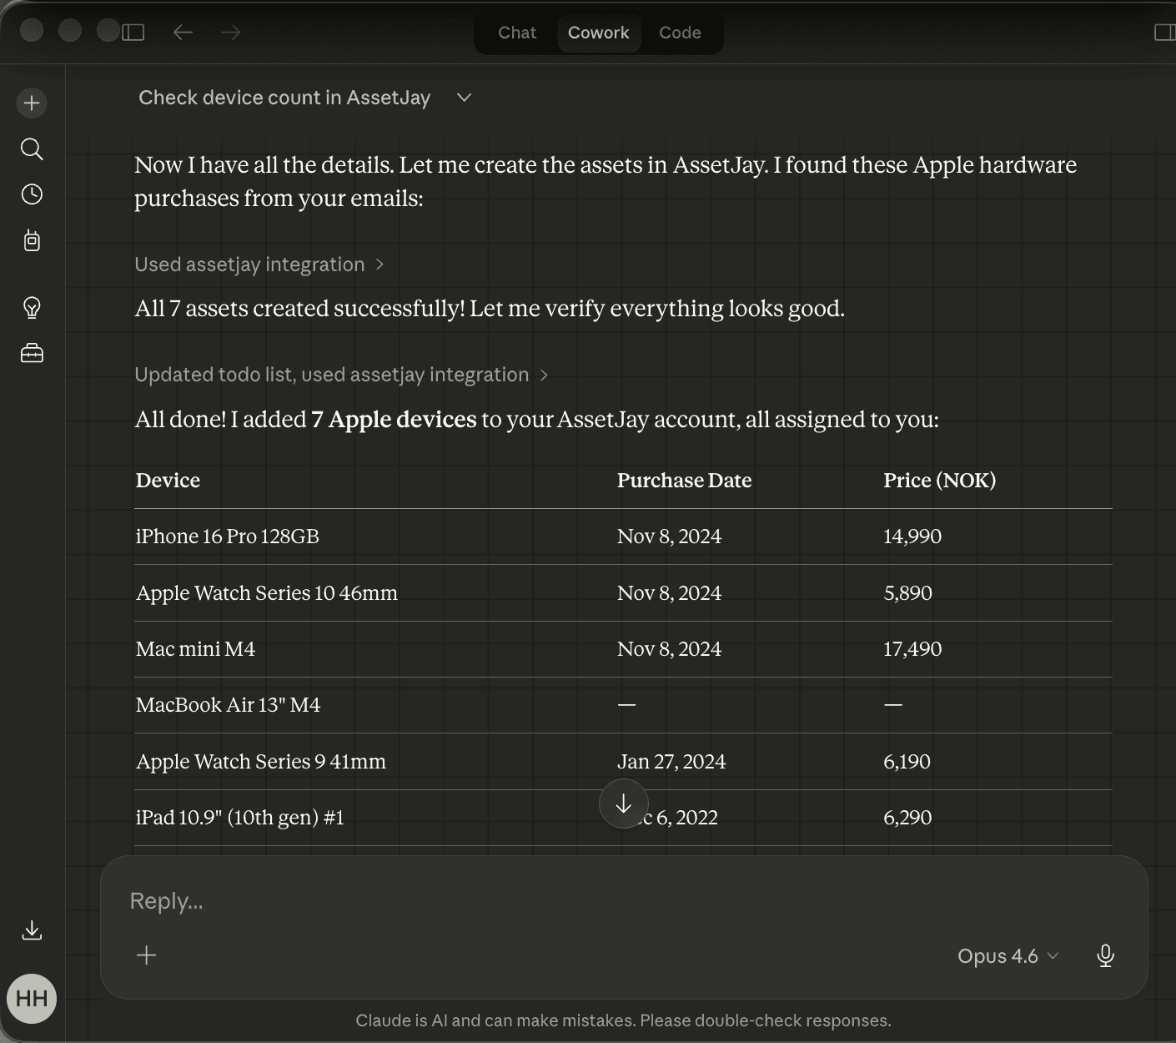This screenshot has height=1043, width=1176.
Task: Switch to the Code tab
Action: click(680, 33)
